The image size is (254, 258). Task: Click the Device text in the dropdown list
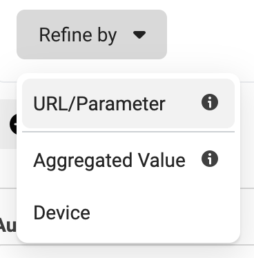[61, 212]
